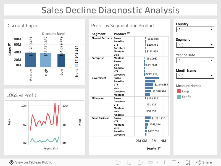Click the Medium discount band bar
Screen dimensions: 221x166
coord(31,60)
